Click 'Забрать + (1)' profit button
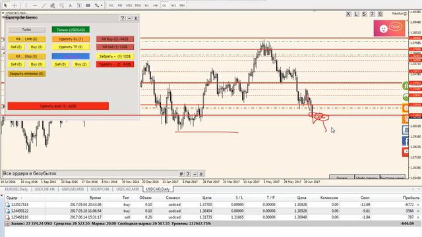422x237 pixels. [115, 57]
